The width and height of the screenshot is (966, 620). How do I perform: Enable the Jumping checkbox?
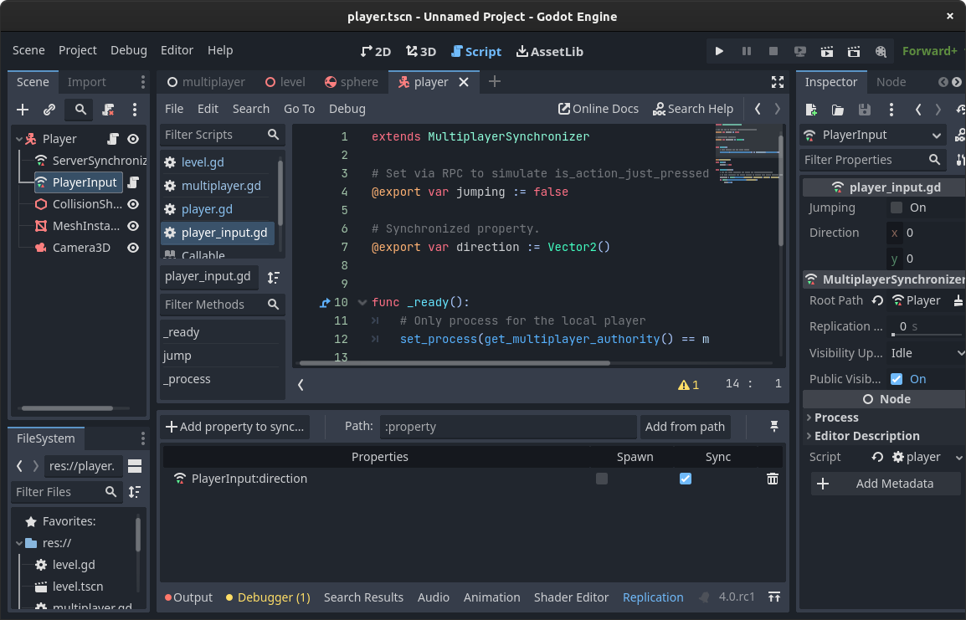click(x=897, y=208)
